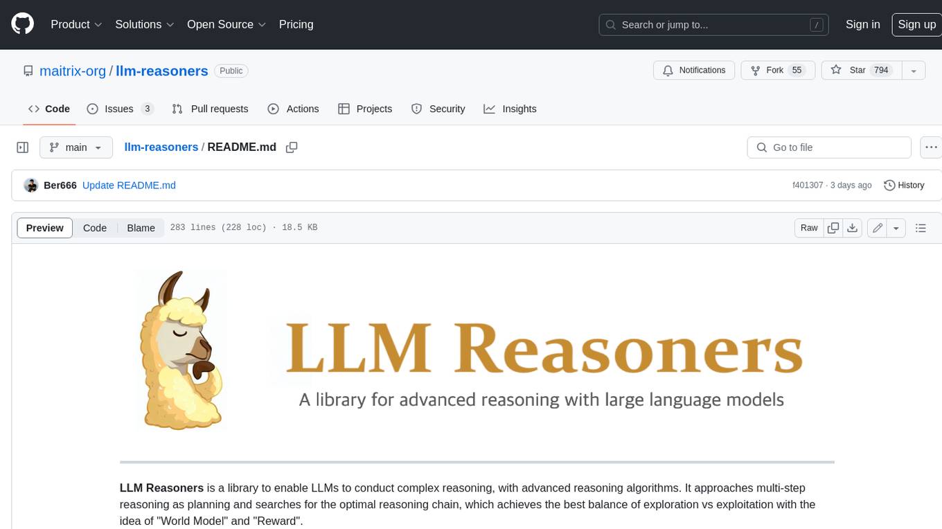
Task: Focus the Search or jump to field
Action: point(715,25)
